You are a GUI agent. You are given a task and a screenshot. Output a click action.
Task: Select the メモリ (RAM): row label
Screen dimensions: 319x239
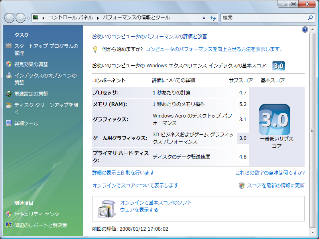tap(110, 104)
